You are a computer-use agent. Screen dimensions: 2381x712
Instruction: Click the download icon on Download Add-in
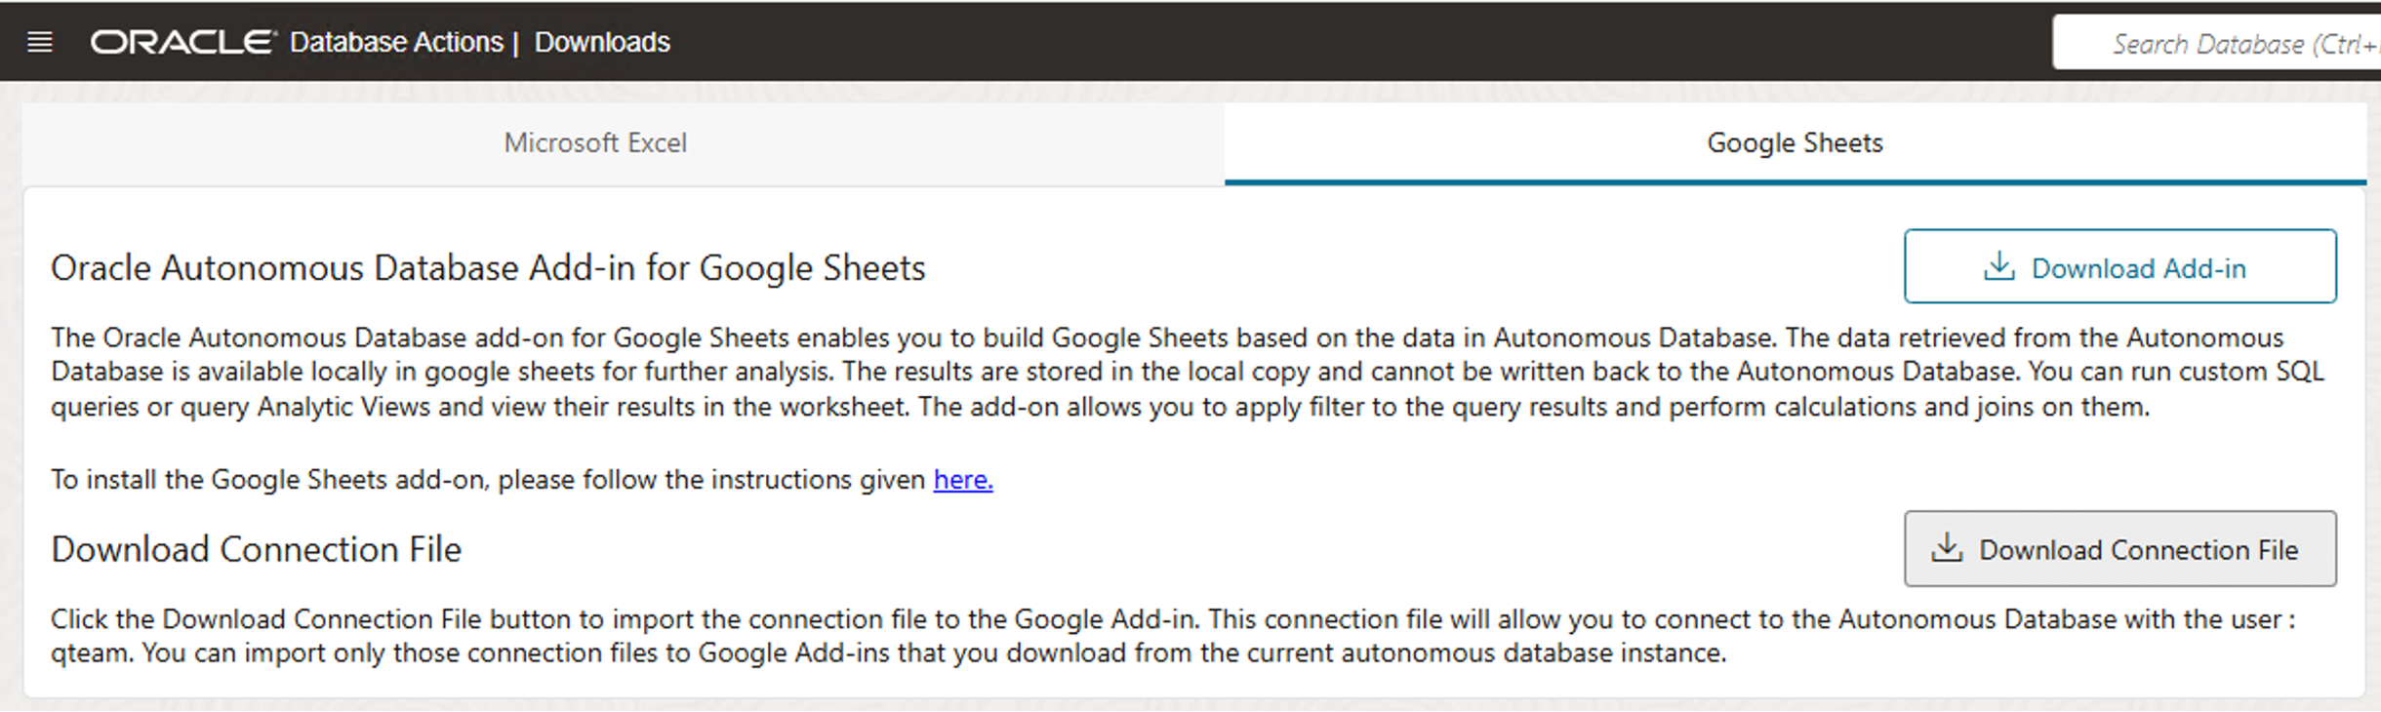pyautogui.click(x=1999, y=266)
